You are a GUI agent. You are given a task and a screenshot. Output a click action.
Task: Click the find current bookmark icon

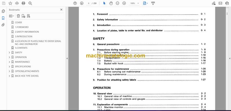pos(28,16)
